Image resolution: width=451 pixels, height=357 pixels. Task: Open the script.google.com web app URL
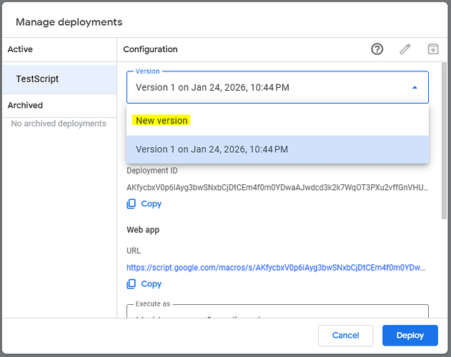pyautogui.click(x=277, y=268)
